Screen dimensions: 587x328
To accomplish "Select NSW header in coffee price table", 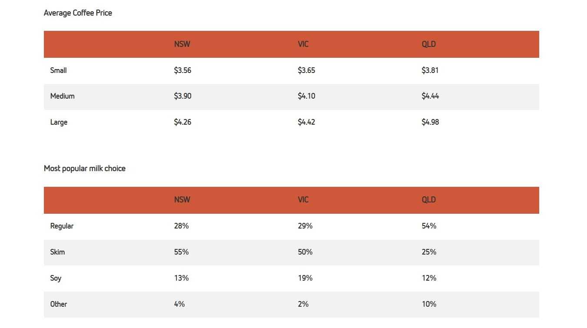I will (182, 44).
